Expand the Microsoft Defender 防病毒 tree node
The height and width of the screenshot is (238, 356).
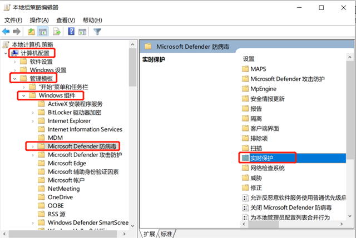(x=32, y=146)
